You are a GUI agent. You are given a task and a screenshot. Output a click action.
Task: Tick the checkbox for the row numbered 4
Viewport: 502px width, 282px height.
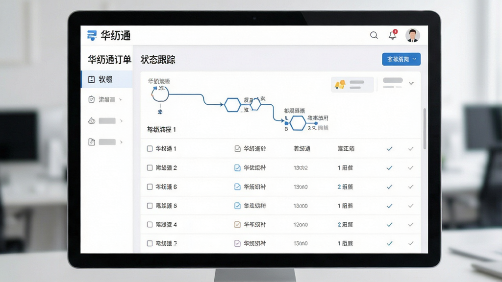[150, 224]
